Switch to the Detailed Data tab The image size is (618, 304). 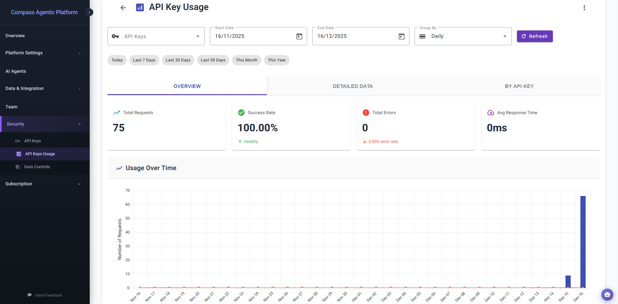(x=352, y=86)
